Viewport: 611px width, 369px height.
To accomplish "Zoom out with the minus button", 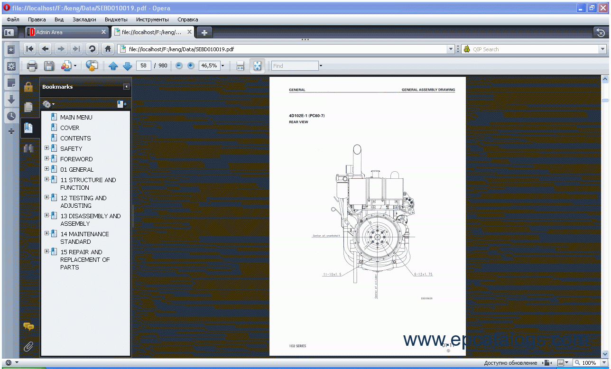I will [179, 66].
